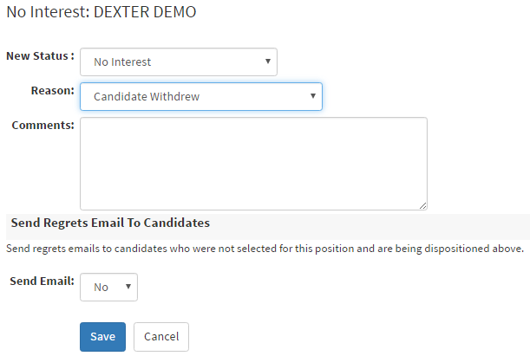Click the regrets email description text

click(x=265, y=249)
